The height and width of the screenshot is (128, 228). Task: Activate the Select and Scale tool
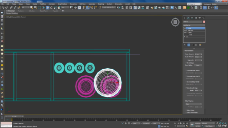(x=55, y=7)
